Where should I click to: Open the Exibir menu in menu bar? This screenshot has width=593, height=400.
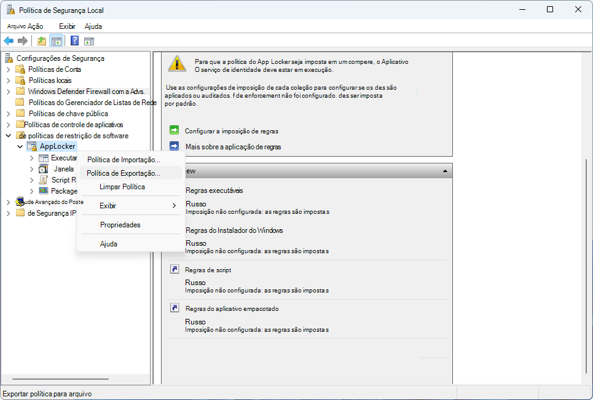click(x=67, y=26)
